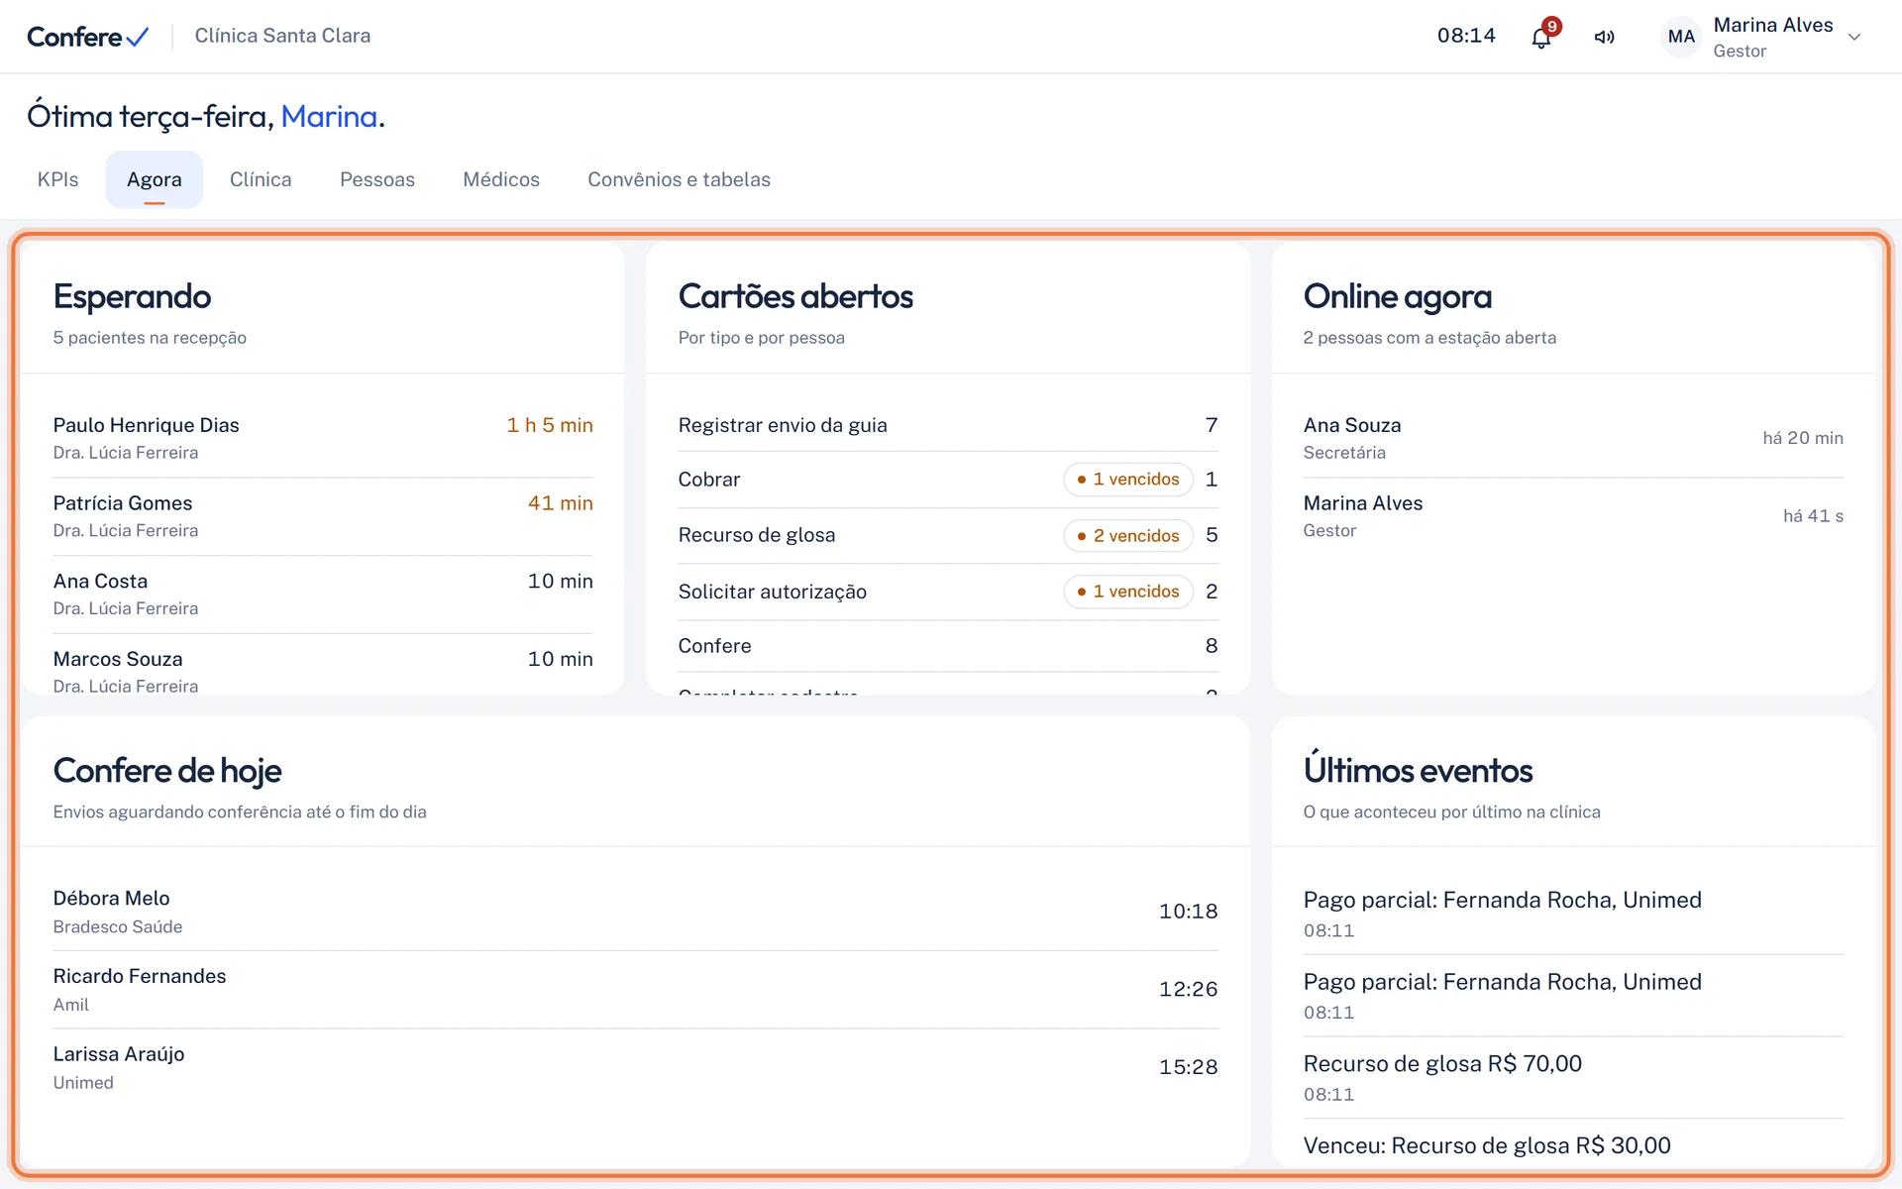Click the 1 h 5 min wait time
Image resolution: width=1902 pixels, height=1189 pixels.
[550, 425]
